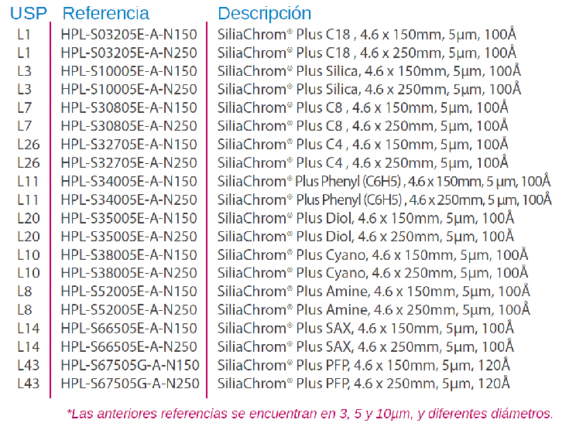Click the first L26 USP code

tap(29, 145)
